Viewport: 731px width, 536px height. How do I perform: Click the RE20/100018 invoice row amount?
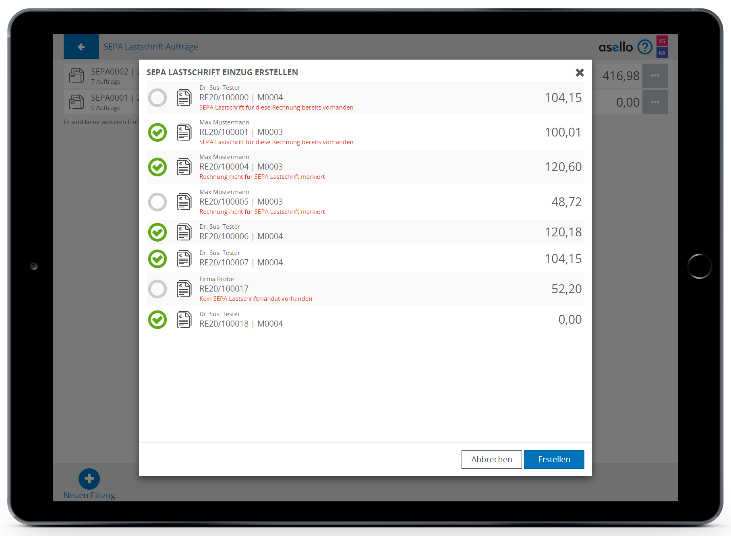(569, 320)
